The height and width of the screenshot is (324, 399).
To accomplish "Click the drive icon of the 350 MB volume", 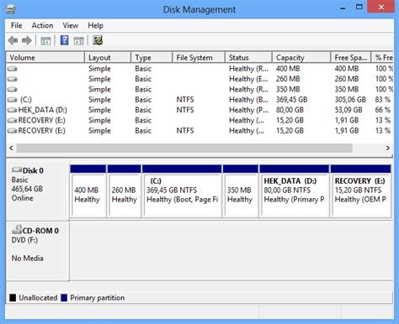I will point(13,90).
